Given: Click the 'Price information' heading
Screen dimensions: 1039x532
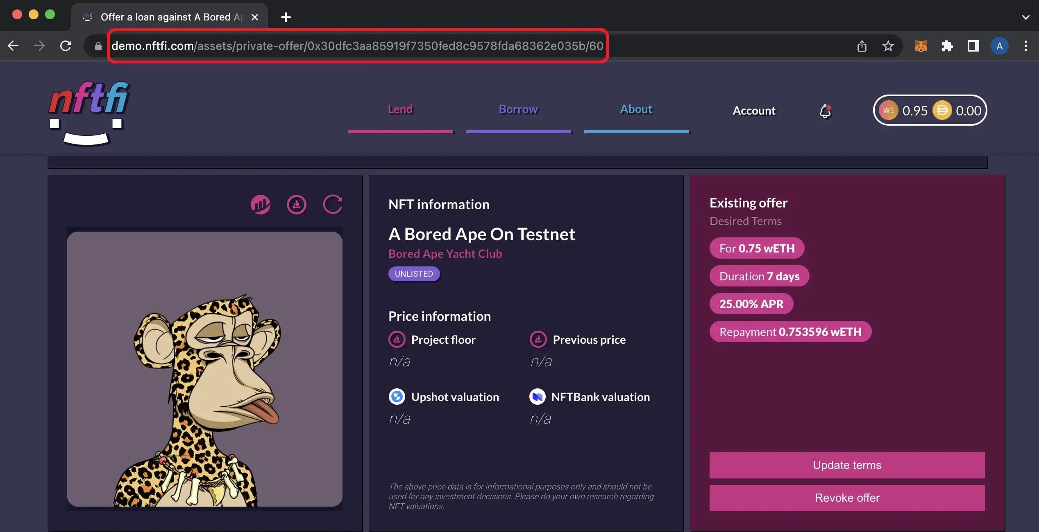Looking at the screenshot, I should tap(439, 316).
